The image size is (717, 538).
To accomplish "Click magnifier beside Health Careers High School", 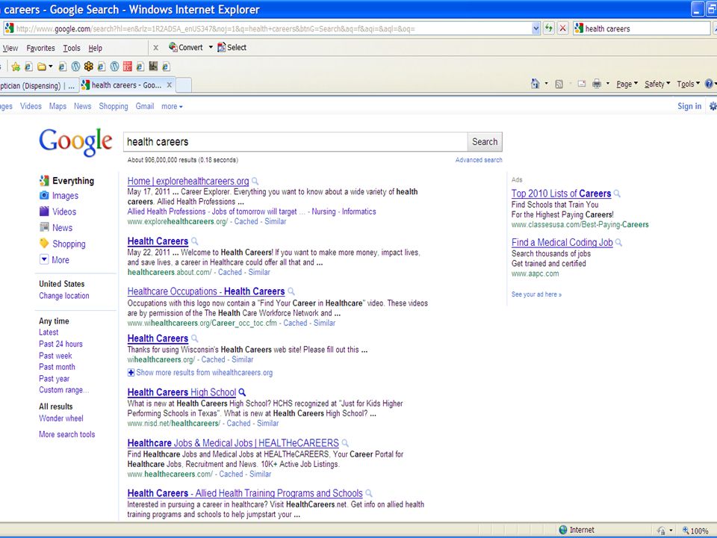I will point(242,392).
